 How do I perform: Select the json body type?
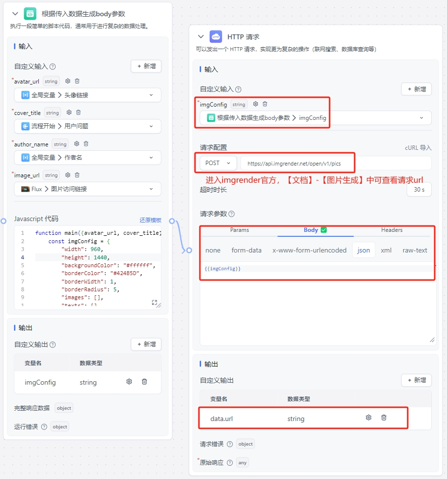pyautogui.click(x=363, y=250)
